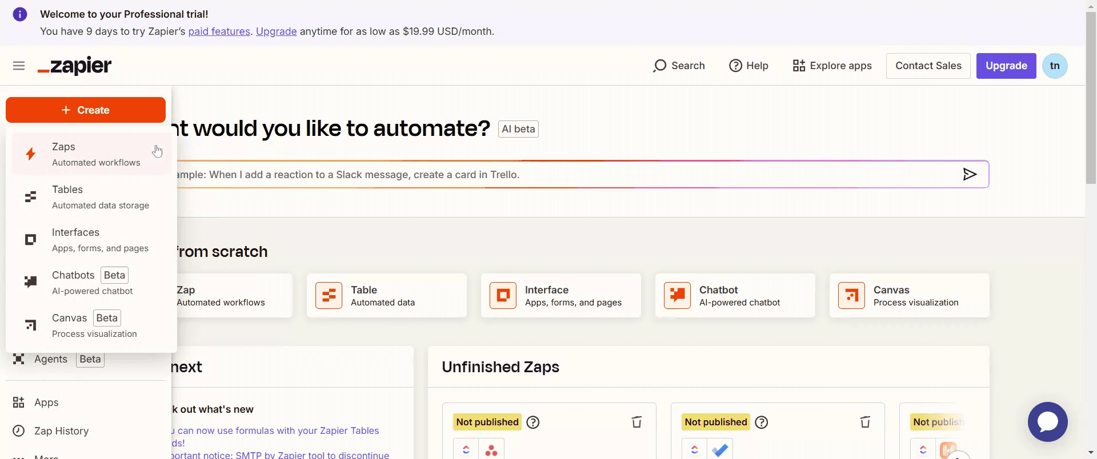Delete first unfinished Zap with trash icon
Viewport: 1097px width, 459px height.
point(636,422)
